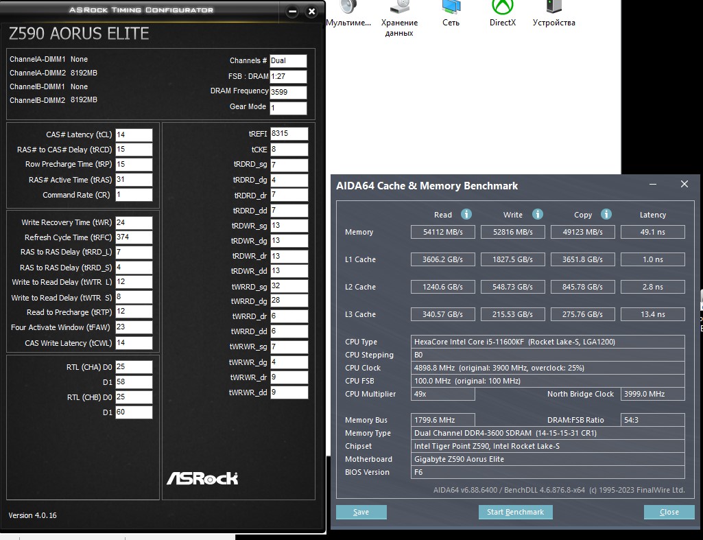Click the tRRD_L value field

click(x=134, y=253)
